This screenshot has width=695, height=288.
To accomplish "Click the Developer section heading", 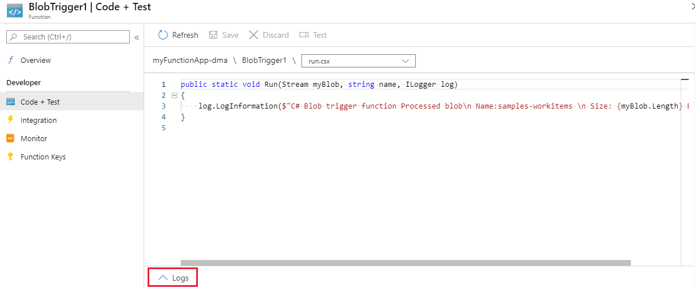I will (x=23, y=83).
